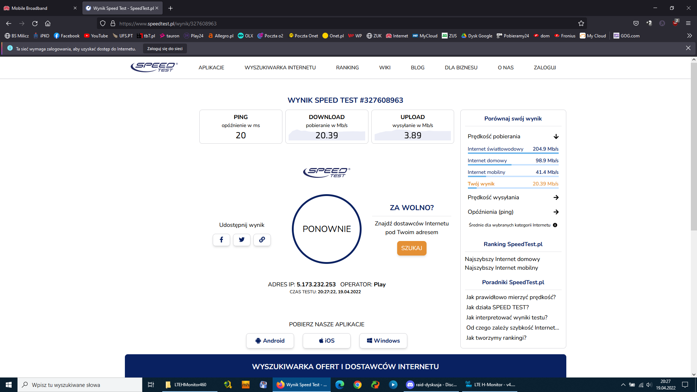Open Facebook bookmark
This screenshot has width=697, height=392.
(66, 36)
